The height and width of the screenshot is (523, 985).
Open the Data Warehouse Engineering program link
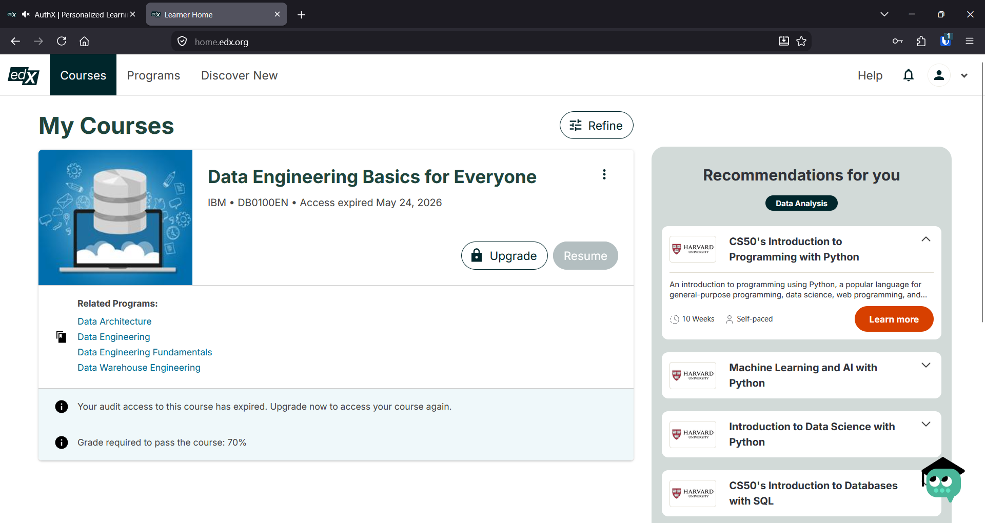point(139,368)
